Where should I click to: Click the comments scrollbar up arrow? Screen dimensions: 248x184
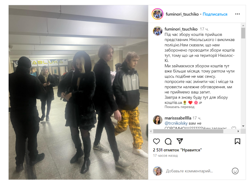tap(243, 25)
